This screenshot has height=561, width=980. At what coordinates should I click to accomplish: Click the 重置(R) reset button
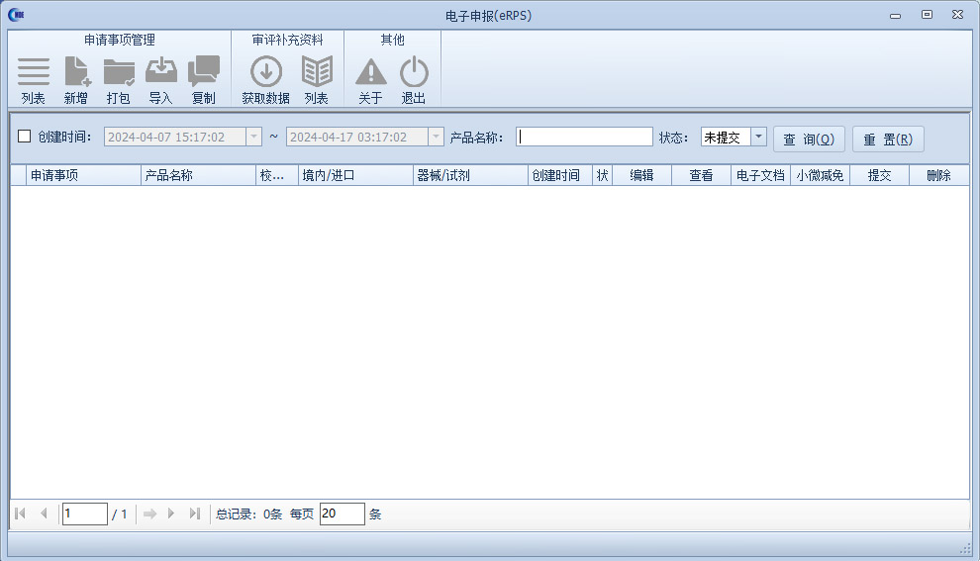point(888,139)
